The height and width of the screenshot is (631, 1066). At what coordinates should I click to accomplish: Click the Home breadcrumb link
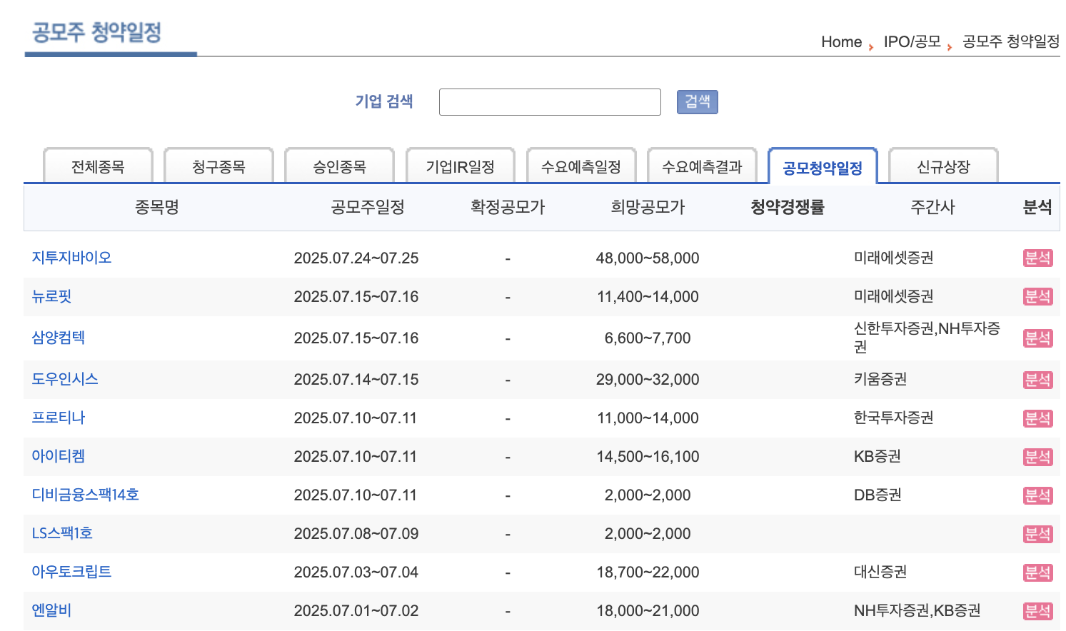point(842,41)
